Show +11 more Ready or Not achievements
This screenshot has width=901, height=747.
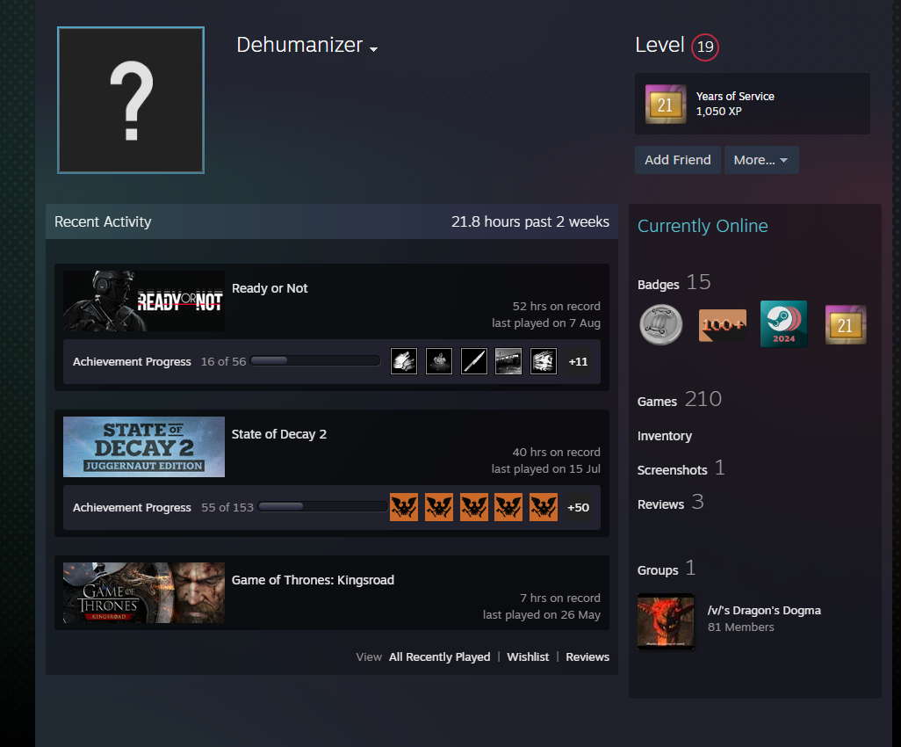coord(578,362)
